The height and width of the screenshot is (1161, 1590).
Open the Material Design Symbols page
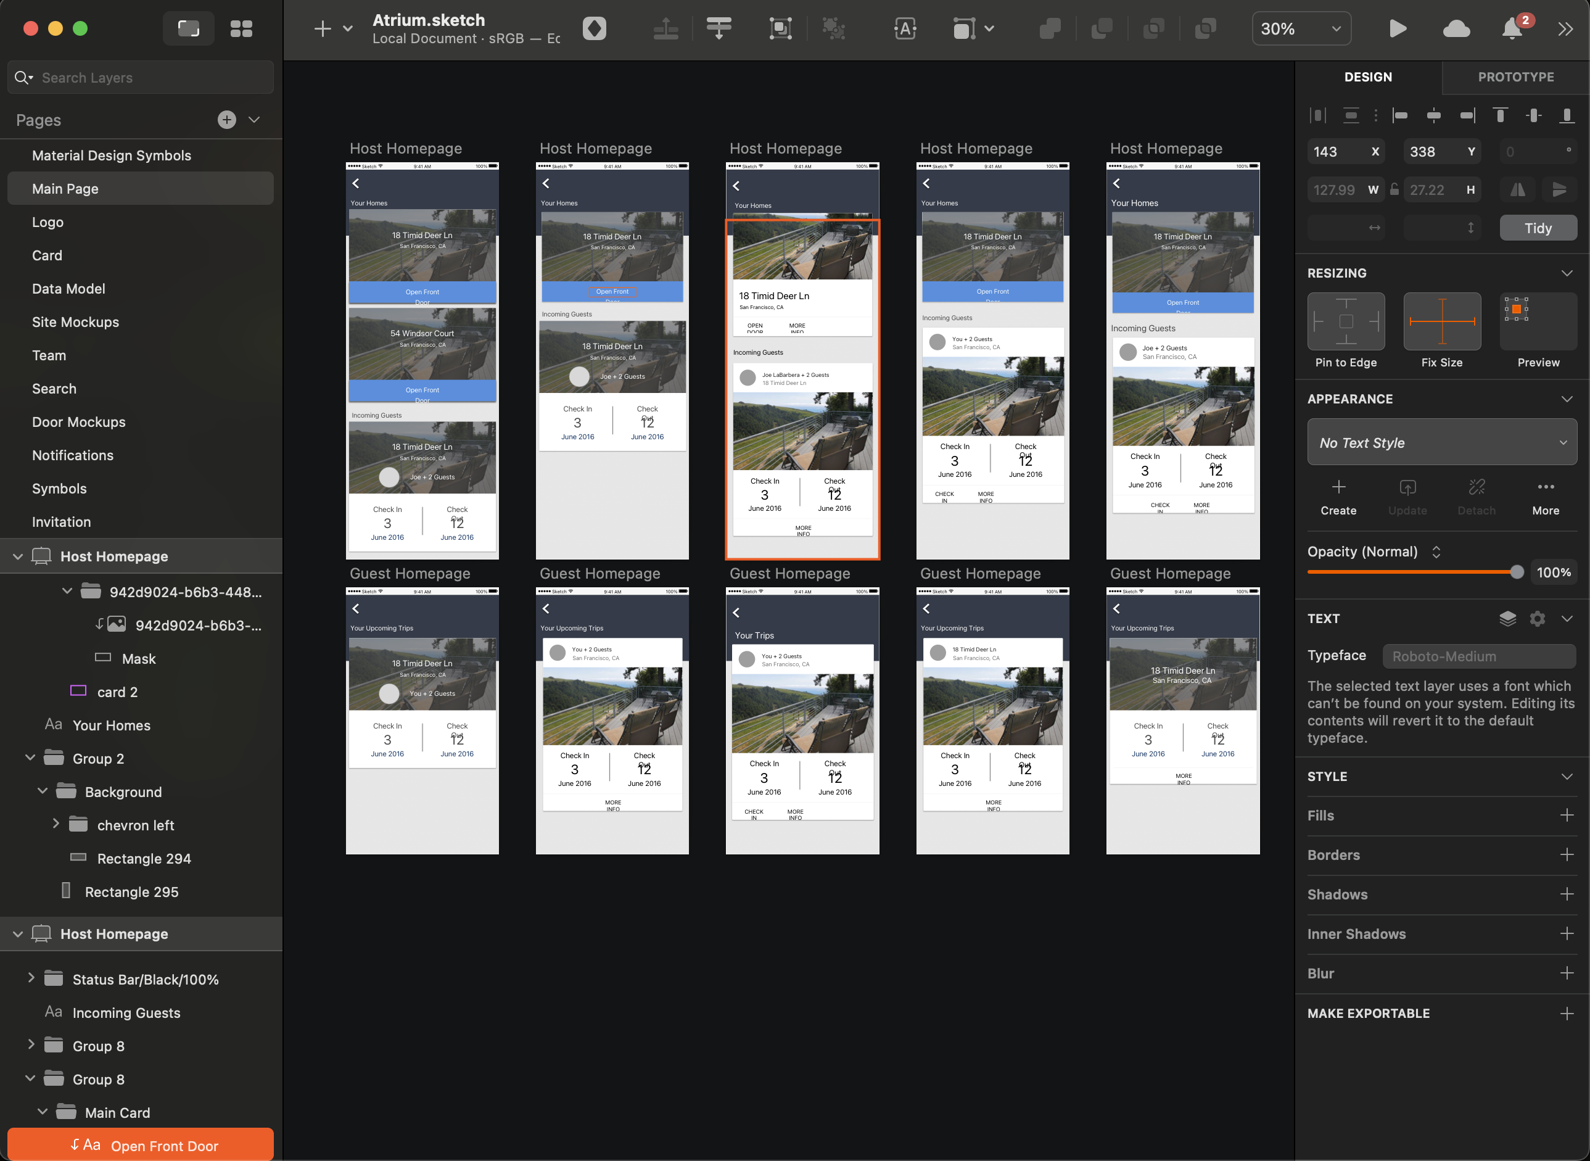pyautogui.click(x=111, y=155)
